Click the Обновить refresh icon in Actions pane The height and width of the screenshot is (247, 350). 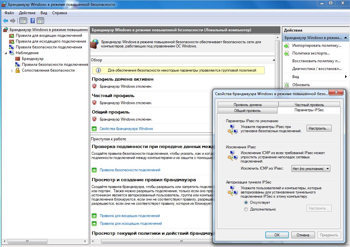pos(287,85)
